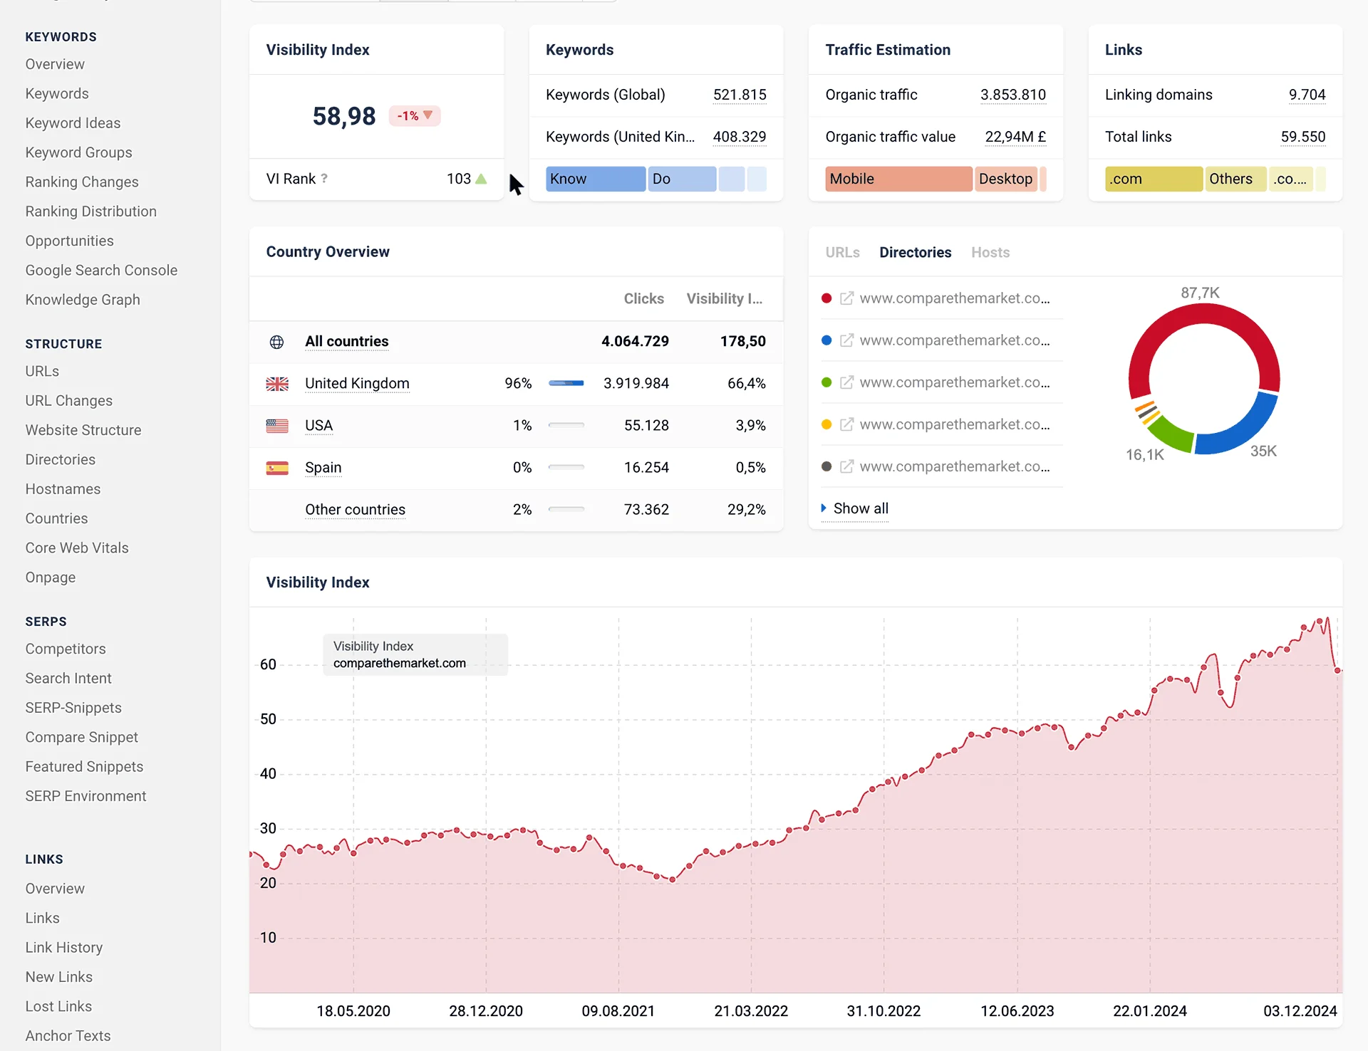Viewport: 1368px width, 1051px height.
Task: Open the external link icon on the grey directory row
Action: click(846, 466)
